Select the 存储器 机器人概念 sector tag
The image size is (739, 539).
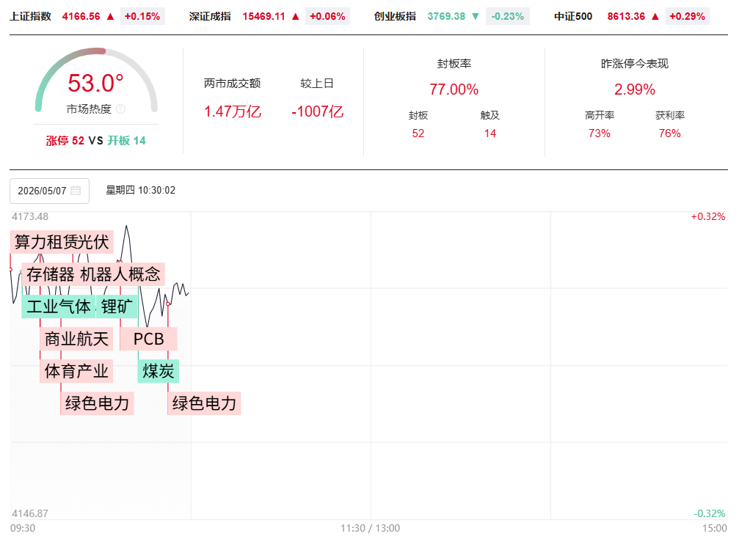coord(93,274)
